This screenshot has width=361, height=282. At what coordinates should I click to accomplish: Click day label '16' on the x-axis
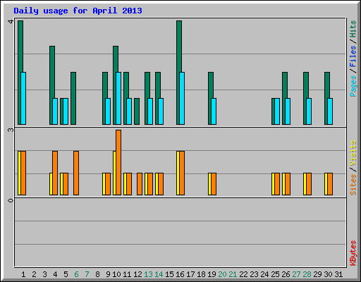tap(180, 274)
